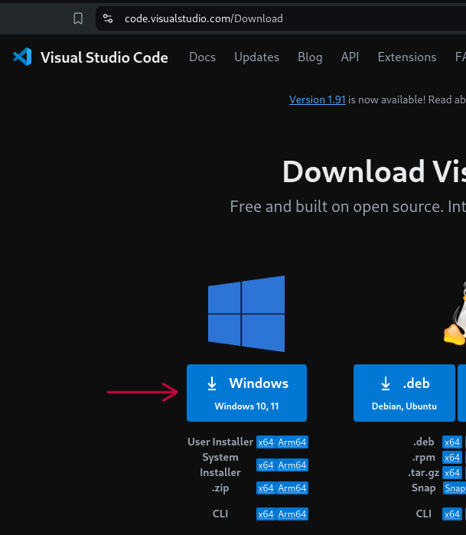466x535 pixels.
Task: Click the "User Installer" label text
Action: pyautogui.click(x=220, y=442)
